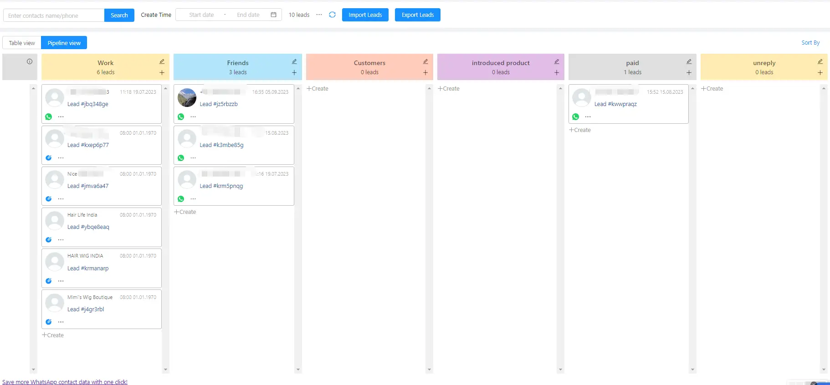Click the WhatsApp icon on Lead #jbq348ge card
The height and width of the screenshot is (385, 830).
pos(49,117)
